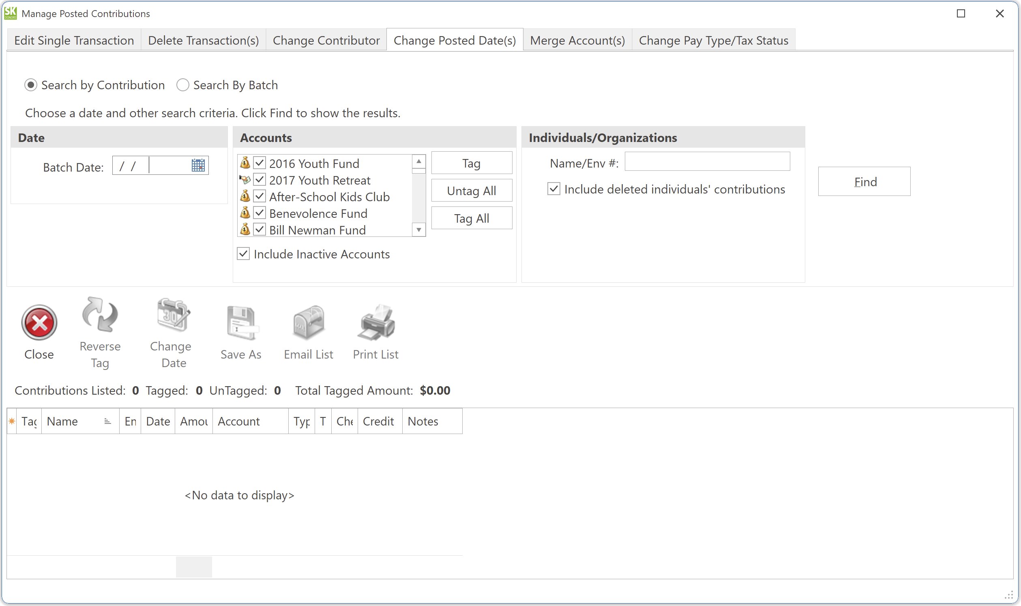1021x606 pixels.
Task: Switch to Edit Single Transaction tab
Action: click(74, 40)
